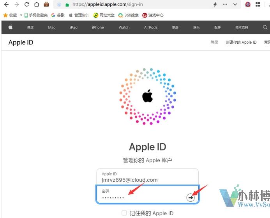Viewport: 270px width, 218px height.
Task: Open the briefcase toolbox icon
Action: 46,4
